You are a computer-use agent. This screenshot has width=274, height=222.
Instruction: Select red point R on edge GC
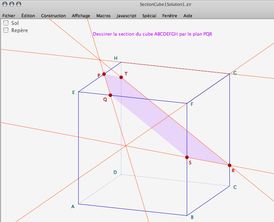(229, 165)
